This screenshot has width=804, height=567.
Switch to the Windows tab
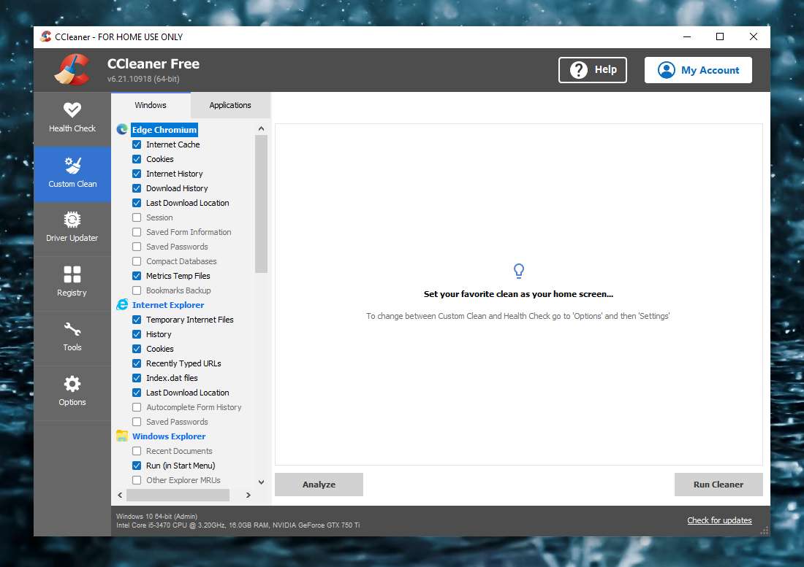tap(151, 105)
